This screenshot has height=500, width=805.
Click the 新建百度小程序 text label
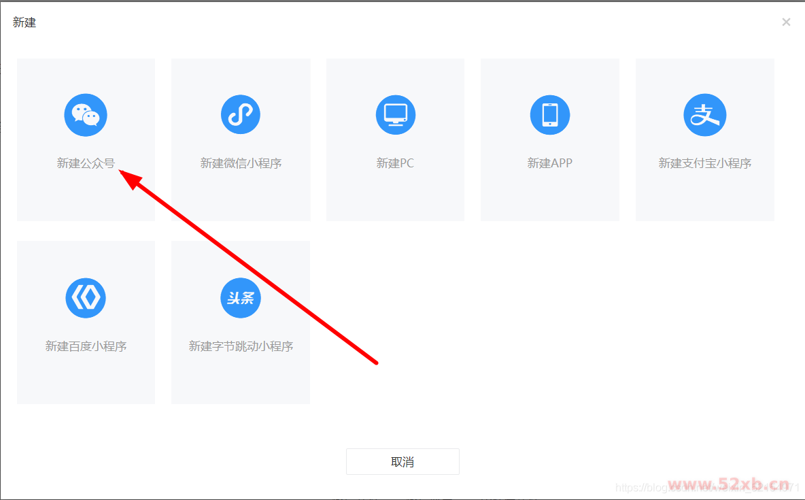click(x=86, y=346)
